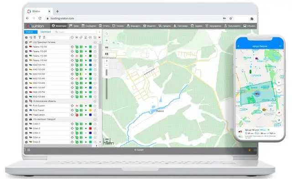Select the blue list view tab
The image size is (292, 179).
coord(31,32)
